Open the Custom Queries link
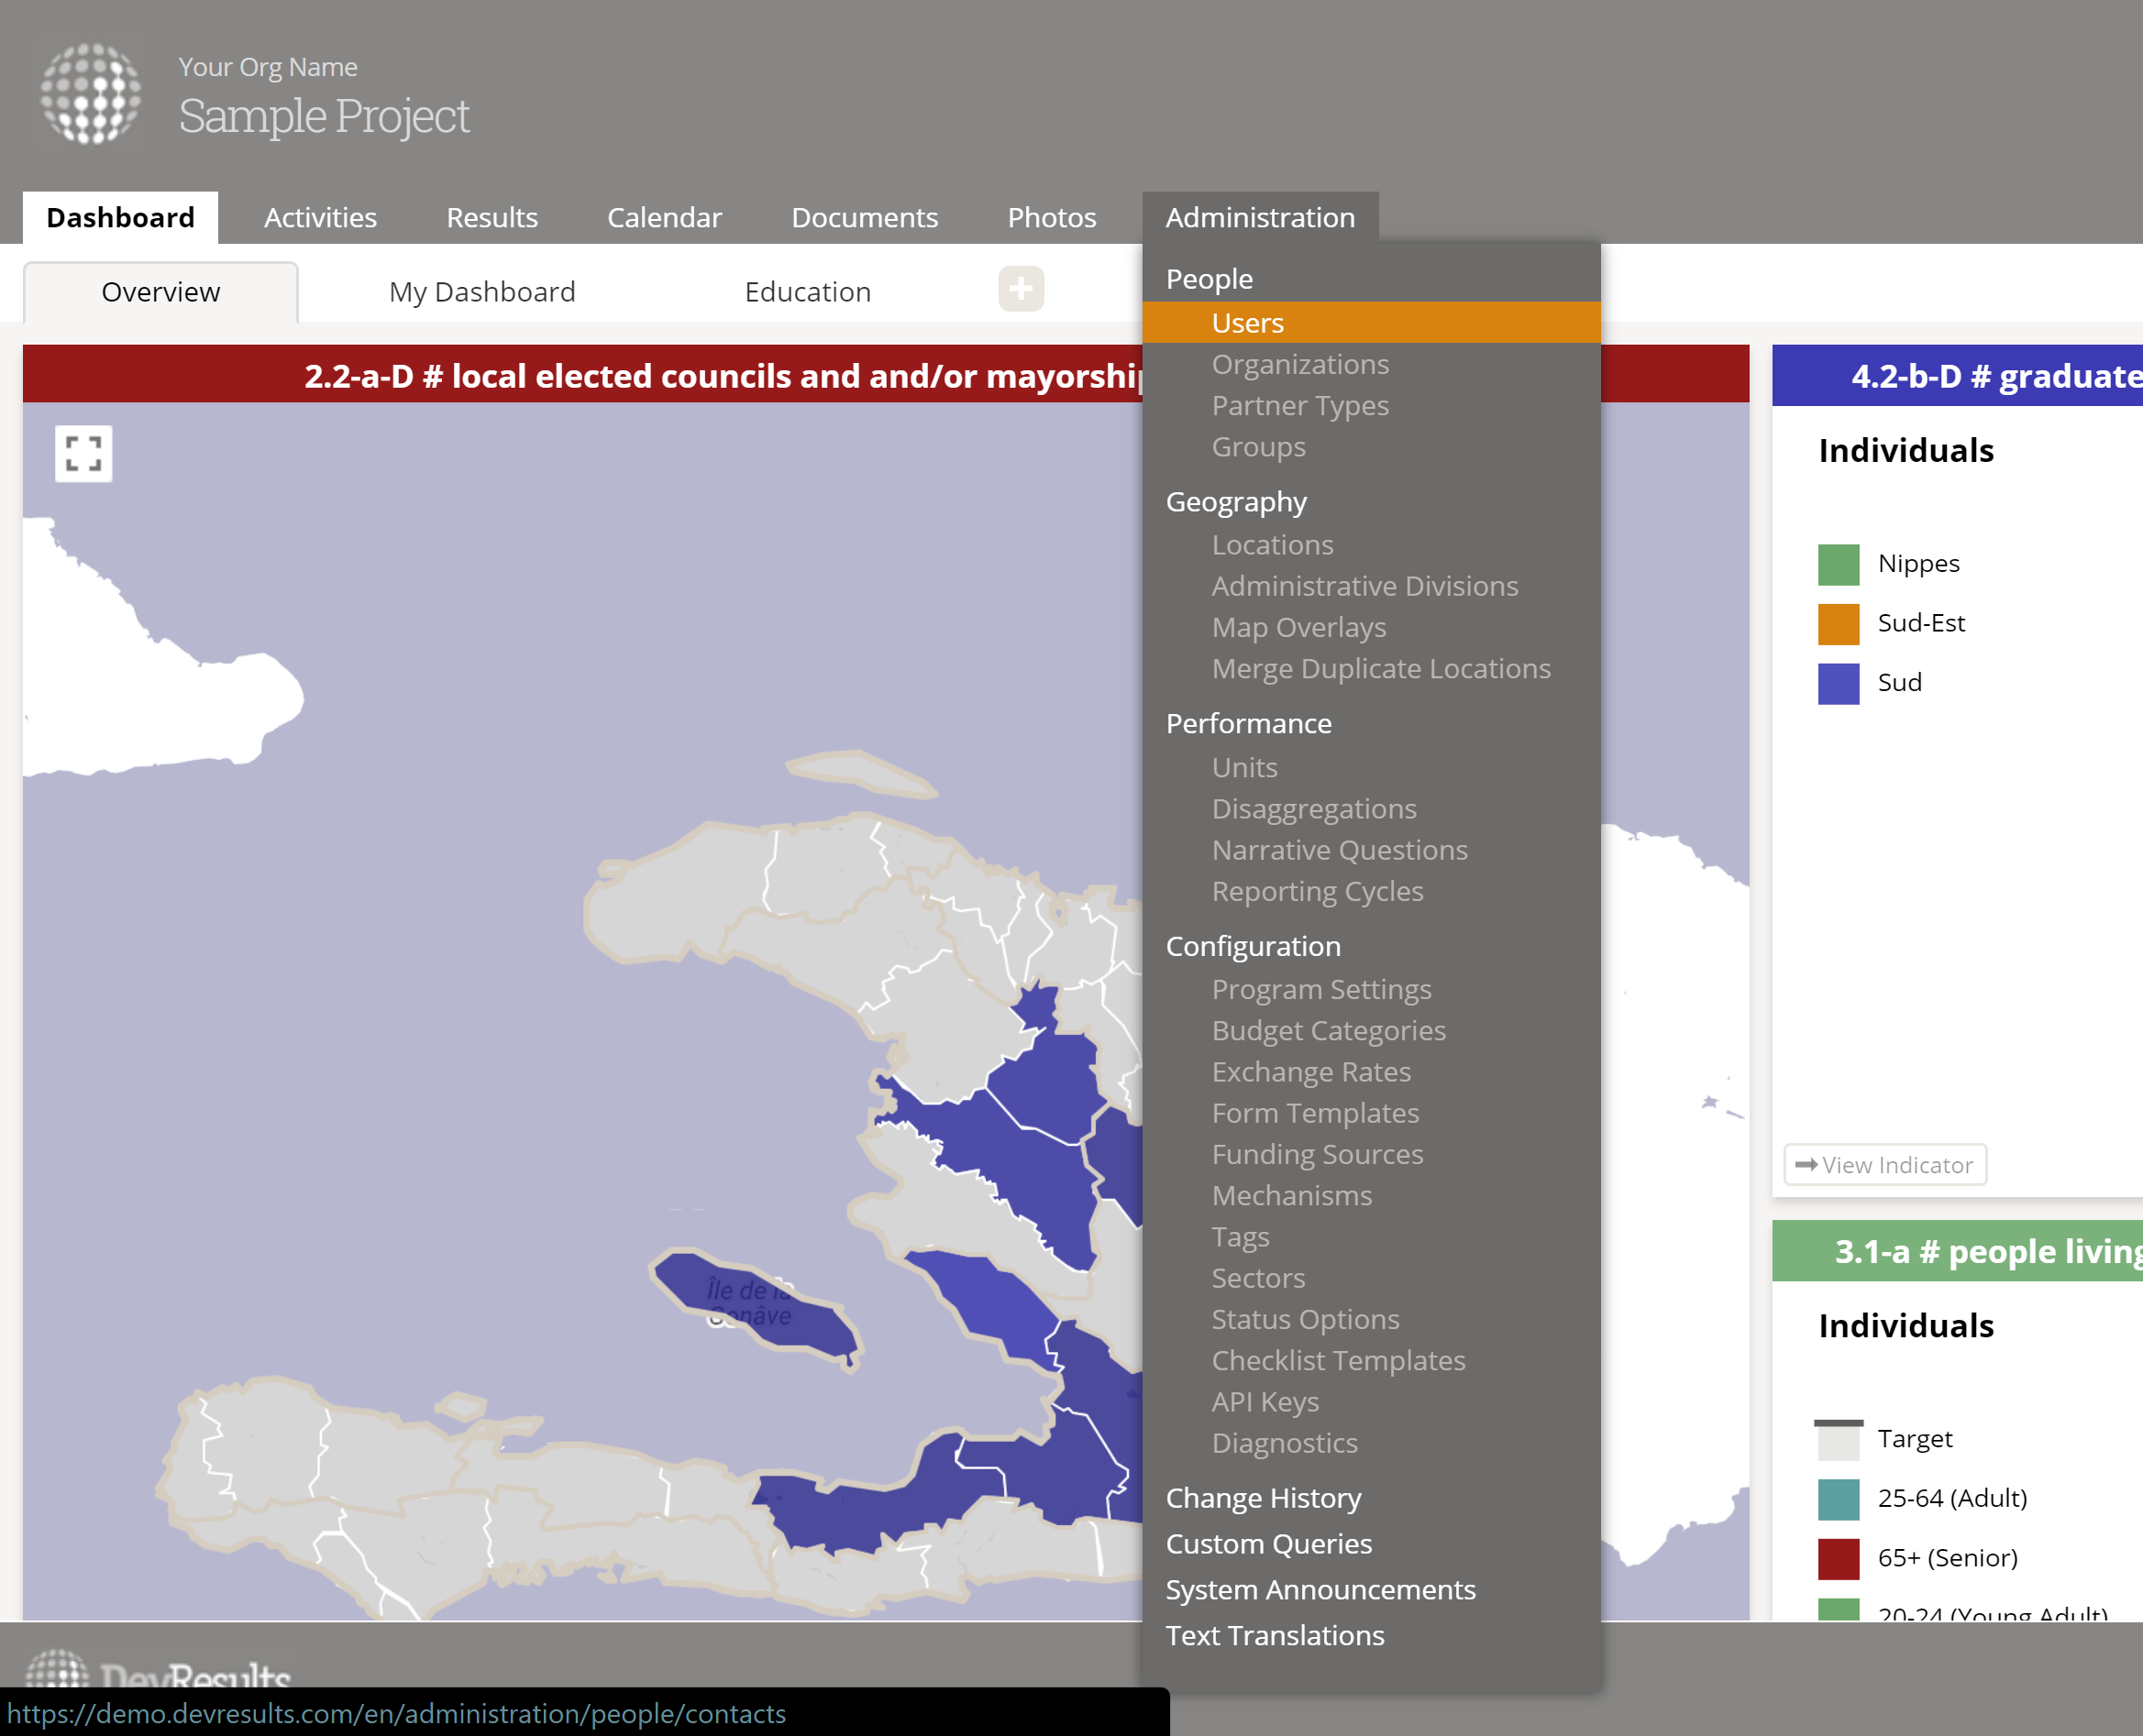 (x=1268, y=1544)
